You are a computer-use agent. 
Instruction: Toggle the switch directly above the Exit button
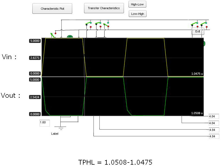(195, 25)
